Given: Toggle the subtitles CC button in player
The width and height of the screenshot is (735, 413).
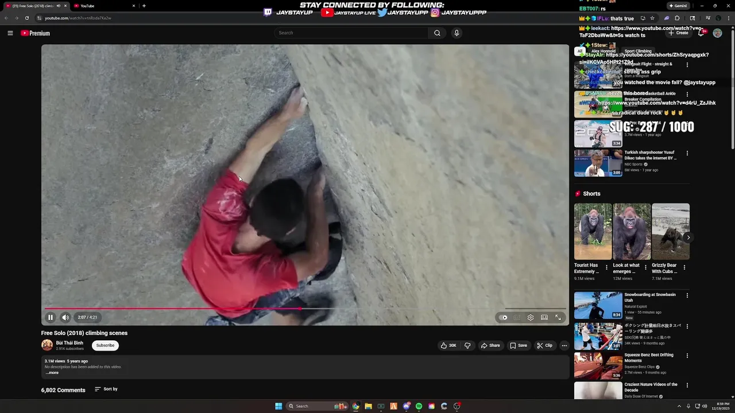Looking at the screenshot, I should click(517, 317).
